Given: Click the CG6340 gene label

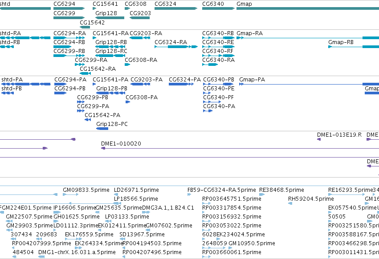Looking at the screenshot, I should tap(213, 4).
